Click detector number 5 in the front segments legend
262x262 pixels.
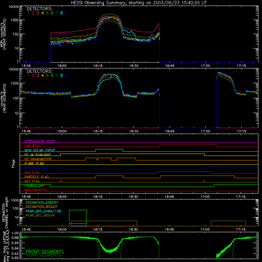[x=47, y=13]
